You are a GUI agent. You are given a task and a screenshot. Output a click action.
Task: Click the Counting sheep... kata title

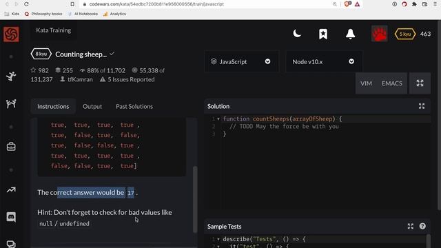coord(81,54)
